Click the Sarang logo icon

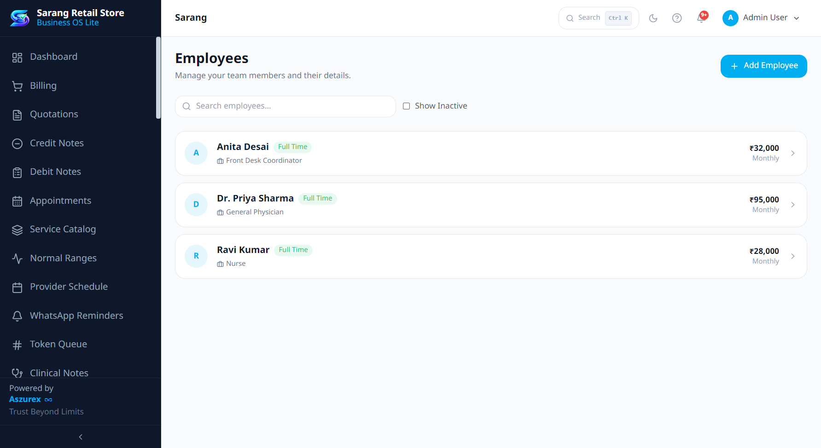point(20,18)
